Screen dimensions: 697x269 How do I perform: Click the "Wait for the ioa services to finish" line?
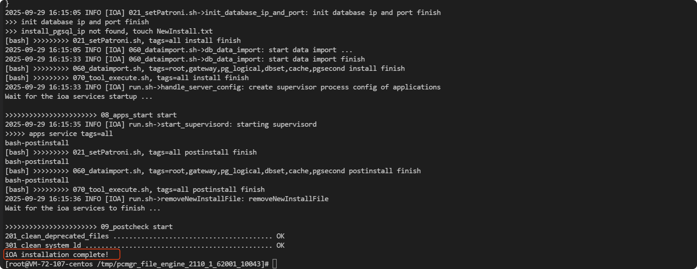pyautogui.click(x=83, y=208)
